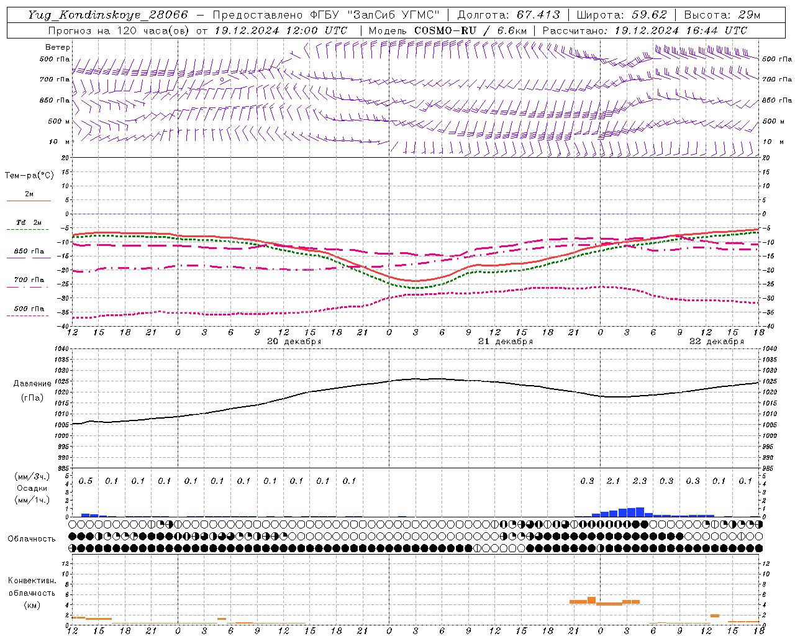
Task: Click the (гПа) unit label under Давление
Action: (x=32, y=397)
